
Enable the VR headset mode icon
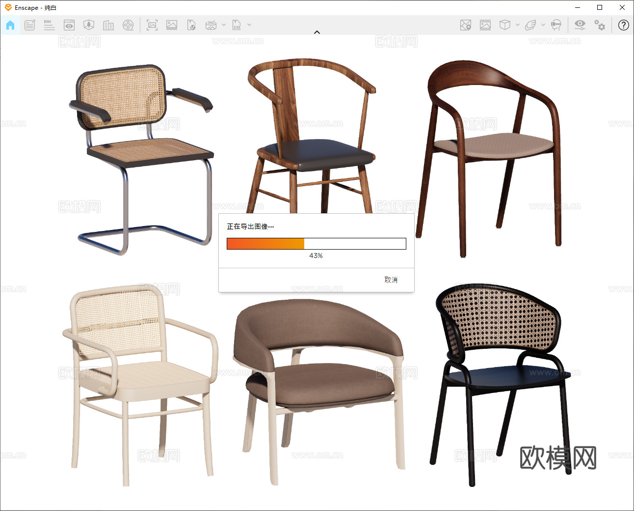pyautogui.click(x=556, y=25)
